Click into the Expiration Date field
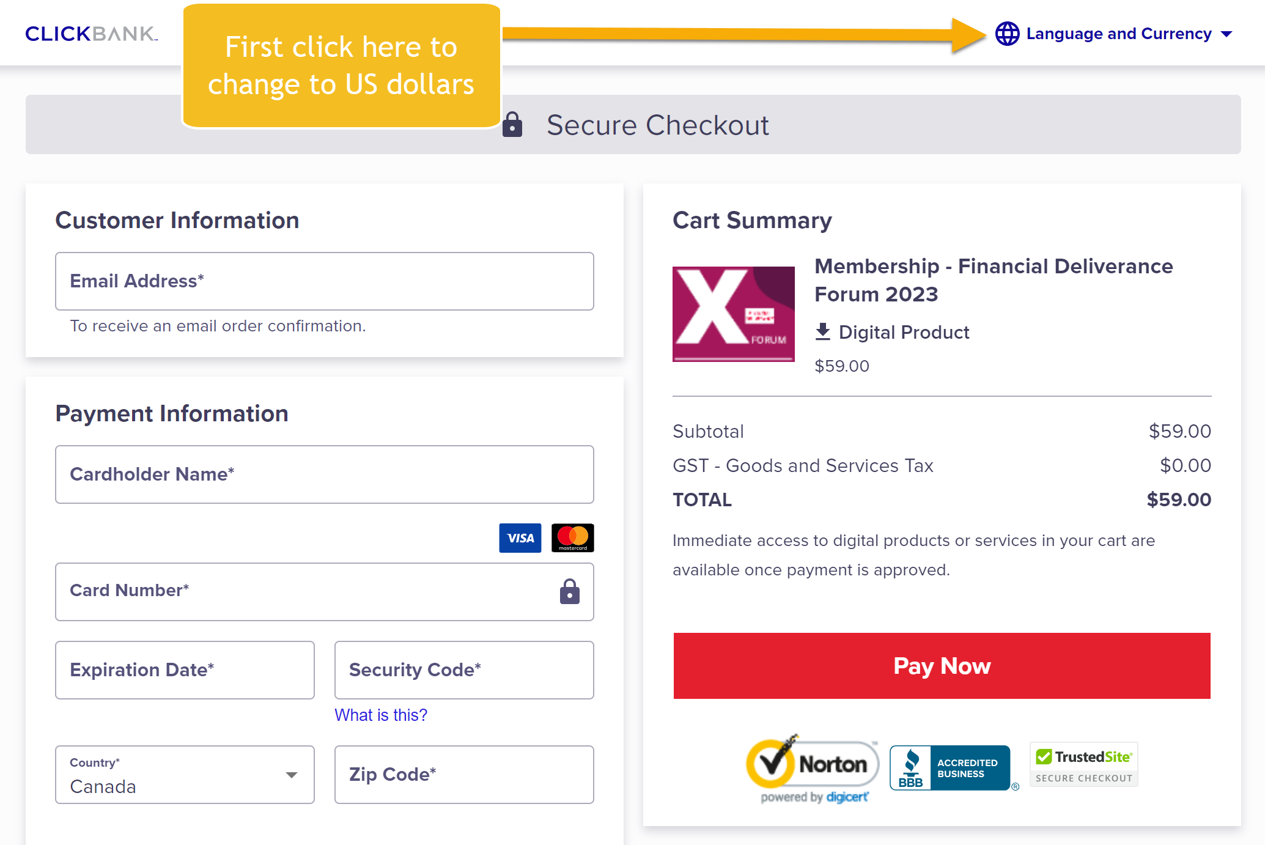Viewport: 1265px width, 845px height. [185, 670]
